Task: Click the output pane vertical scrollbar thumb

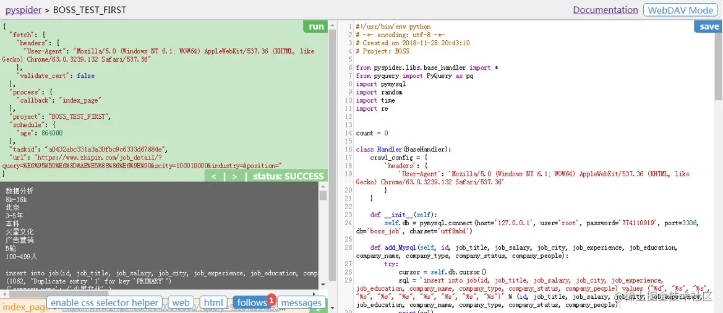Action: [323, 195]
